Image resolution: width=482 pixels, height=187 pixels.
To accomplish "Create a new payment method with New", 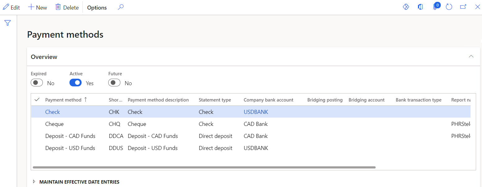I will (38, 7).
